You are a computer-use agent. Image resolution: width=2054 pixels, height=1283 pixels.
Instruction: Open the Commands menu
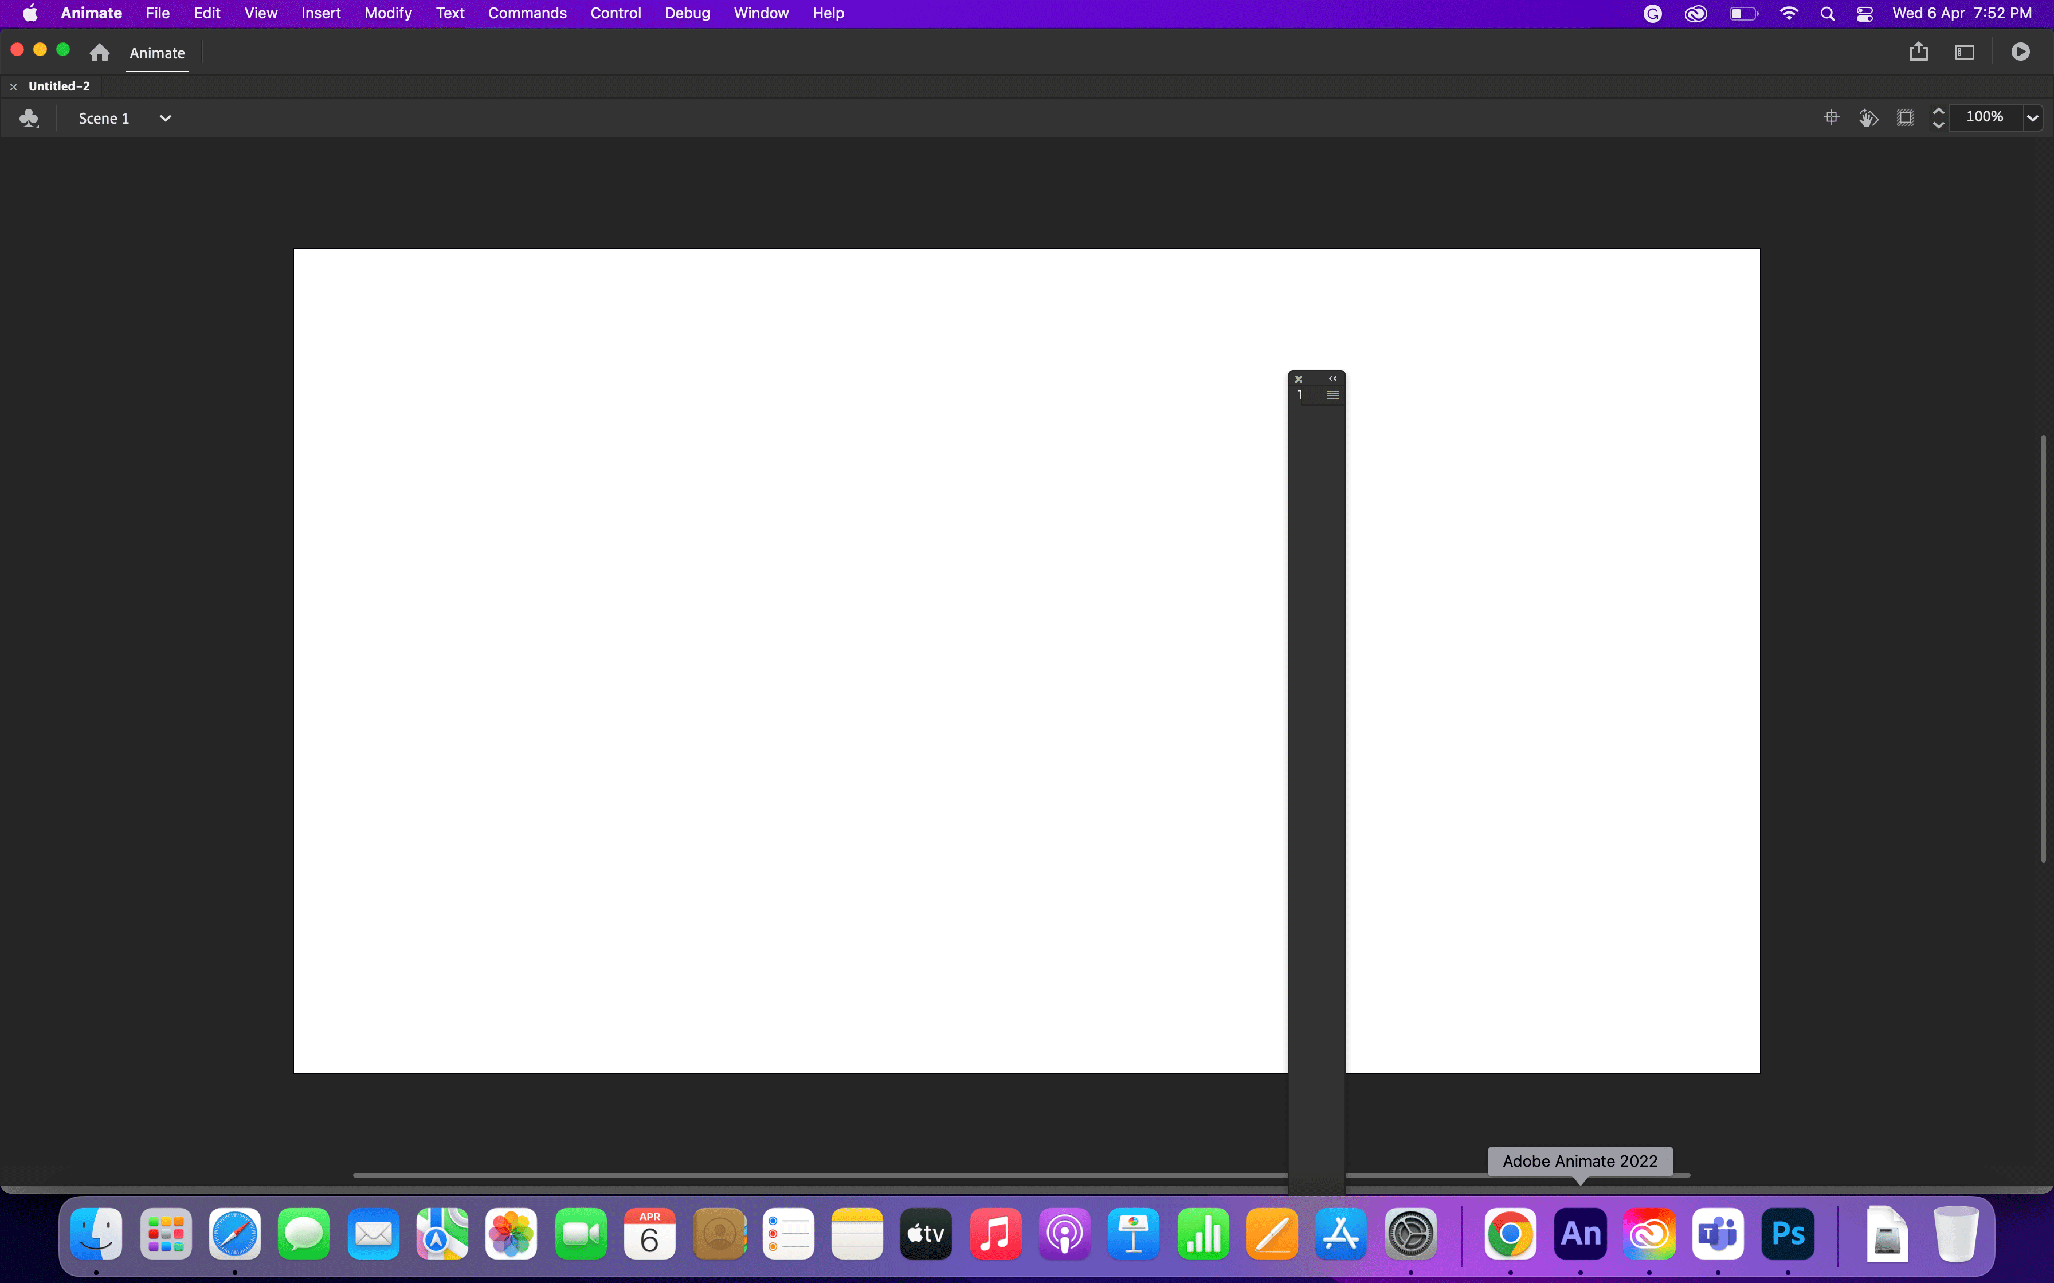pyautogui.click(x=526, y=14)
